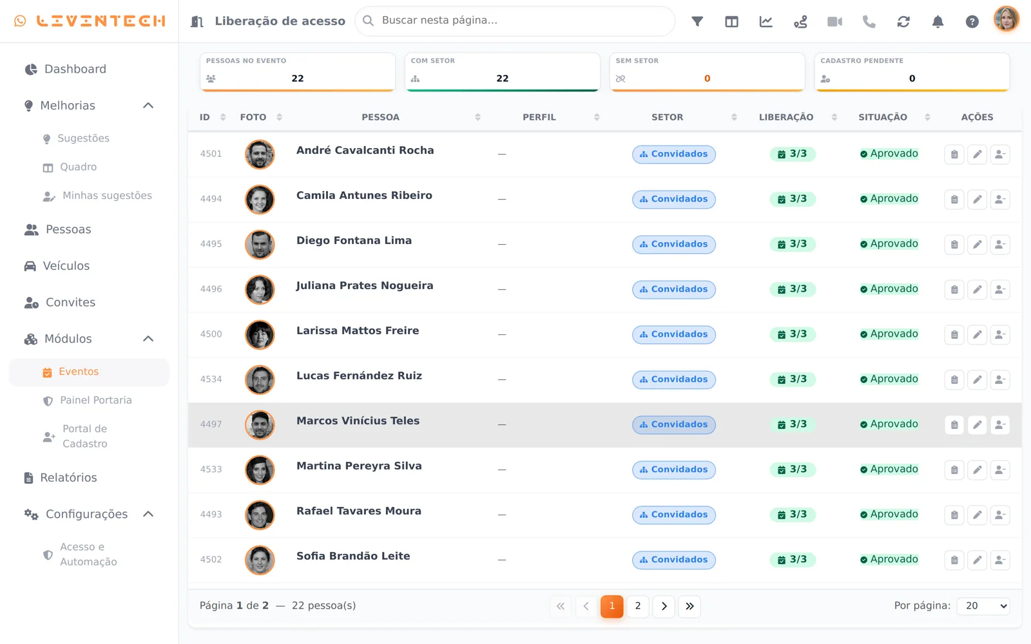Open the filter funnel icon
Viewport: 1031px width, 644px height.
point(697,21)
